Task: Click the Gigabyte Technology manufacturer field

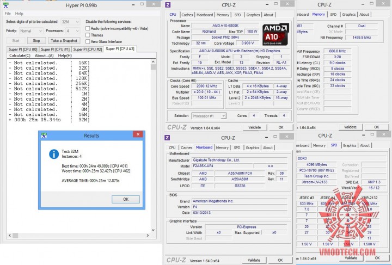Action: coord(239,160)
